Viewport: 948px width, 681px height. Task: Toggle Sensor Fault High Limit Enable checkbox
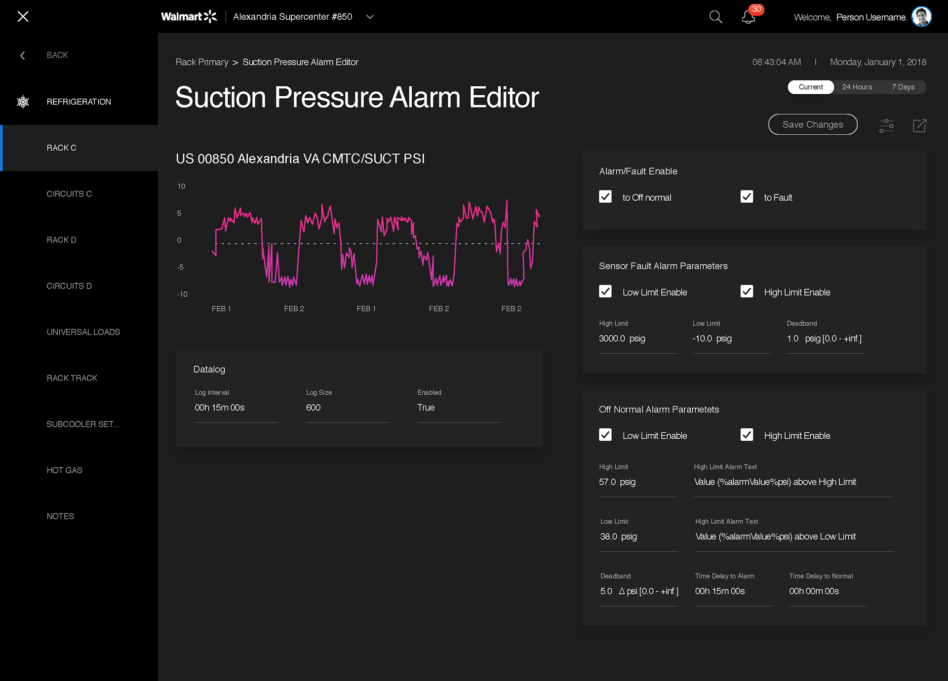tap(747, 291)
